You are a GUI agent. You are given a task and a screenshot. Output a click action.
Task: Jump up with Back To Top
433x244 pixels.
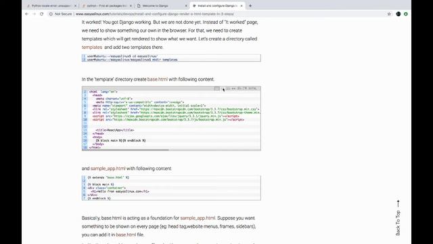point(398,218)
